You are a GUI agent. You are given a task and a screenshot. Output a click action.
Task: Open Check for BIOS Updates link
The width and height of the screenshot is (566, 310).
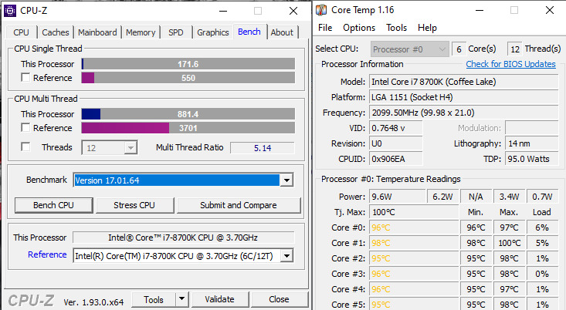510,64
